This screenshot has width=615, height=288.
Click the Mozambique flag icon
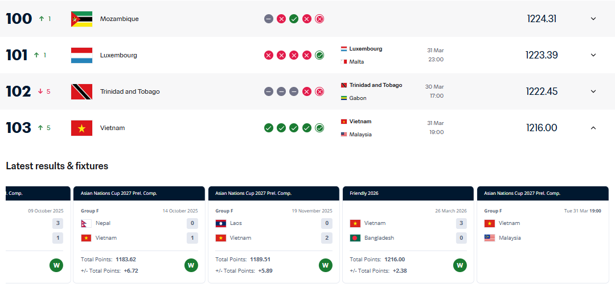point(81,19)
